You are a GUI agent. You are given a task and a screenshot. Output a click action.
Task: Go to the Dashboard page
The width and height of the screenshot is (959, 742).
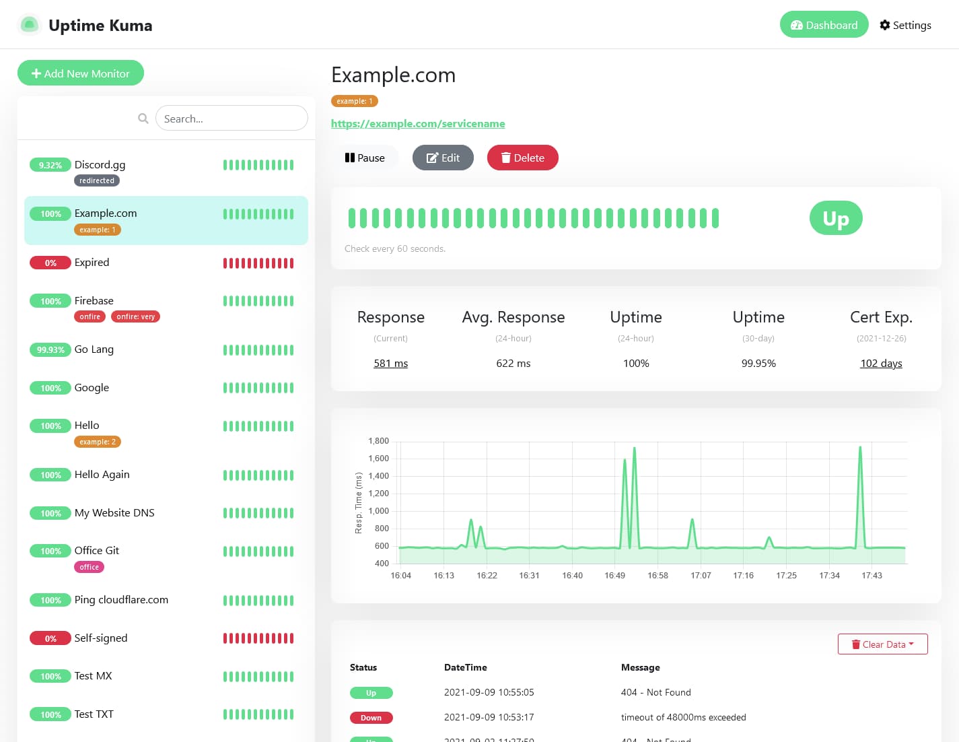pyautogui.click(x=824, y=24)
